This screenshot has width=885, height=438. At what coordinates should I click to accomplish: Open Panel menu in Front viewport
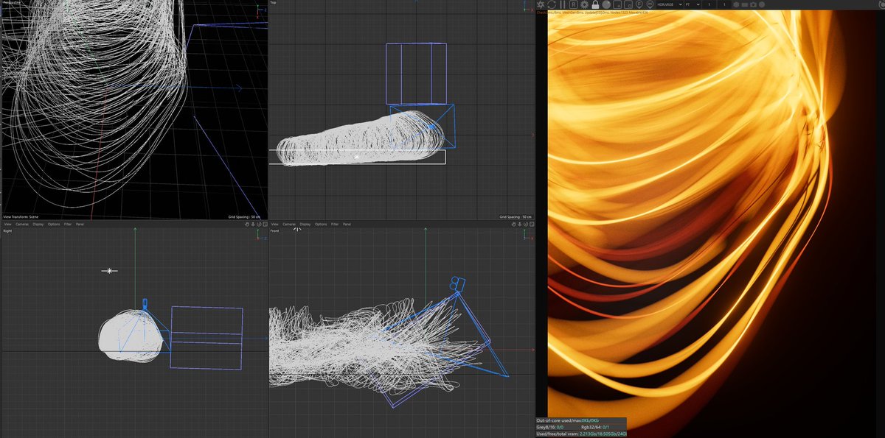[x=347, y=224]
